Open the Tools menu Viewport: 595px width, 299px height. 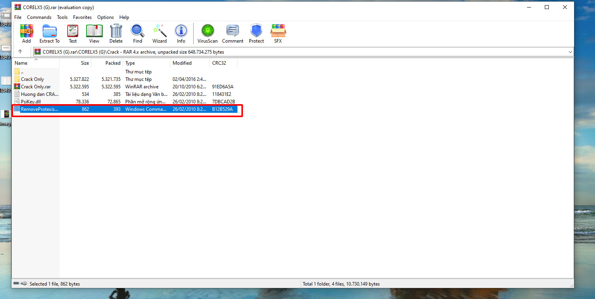click(62, 17)
